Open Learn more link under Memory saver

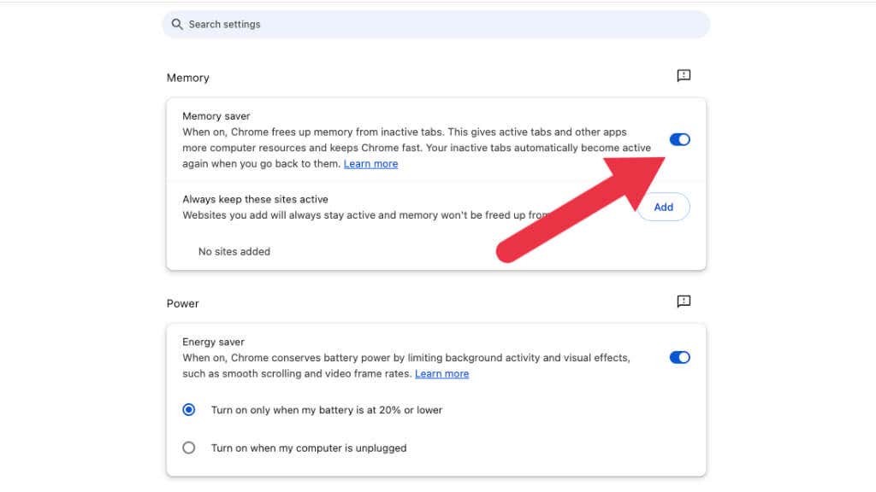pos(370,164)
